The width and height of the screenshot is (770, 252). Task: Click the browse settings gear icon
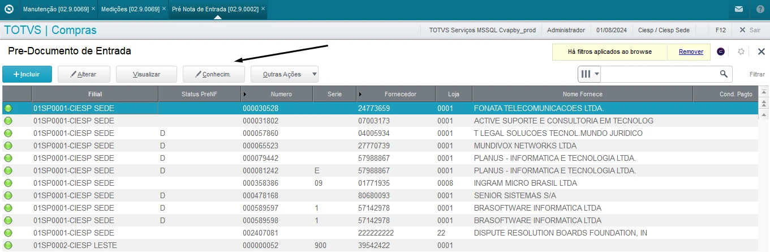(741, 52)
